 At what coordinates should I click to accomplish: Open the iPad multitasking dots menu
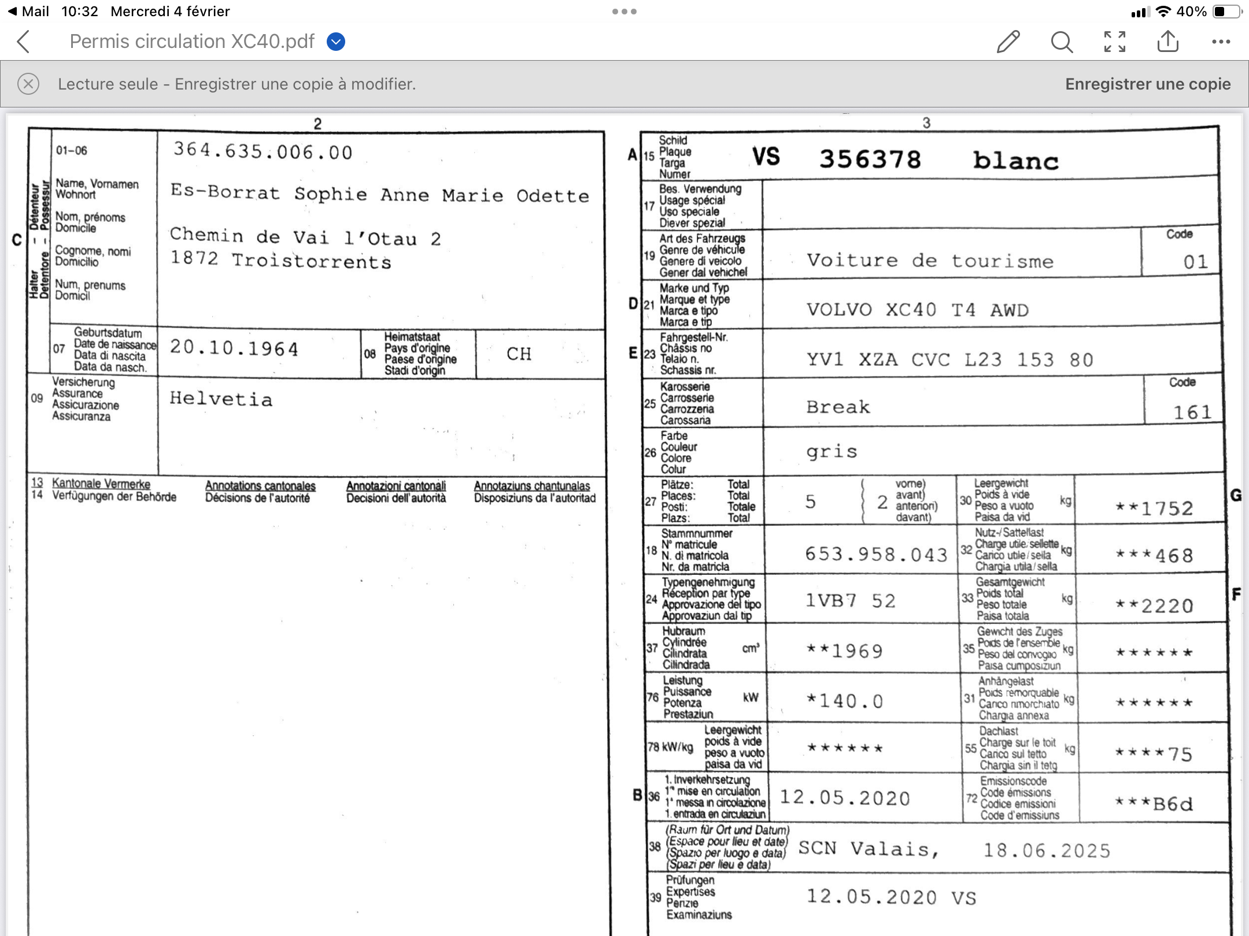(624, 11)
